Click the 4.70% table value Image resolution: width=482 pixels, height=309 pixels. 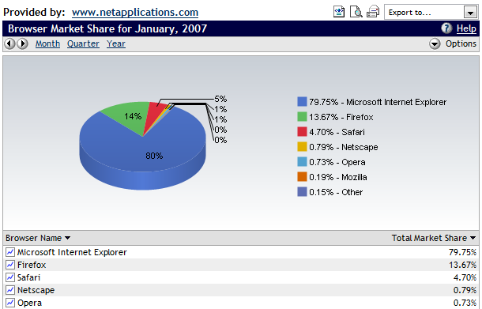465,277
